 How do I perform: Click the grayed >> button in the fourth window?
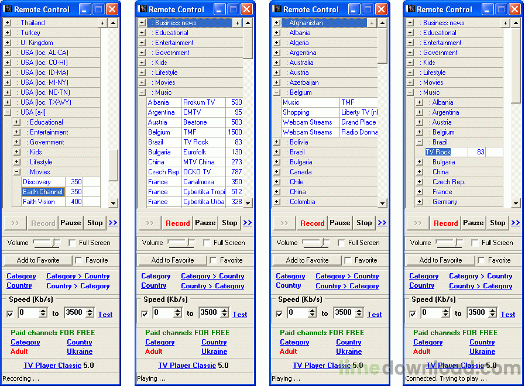click(417, 223)
